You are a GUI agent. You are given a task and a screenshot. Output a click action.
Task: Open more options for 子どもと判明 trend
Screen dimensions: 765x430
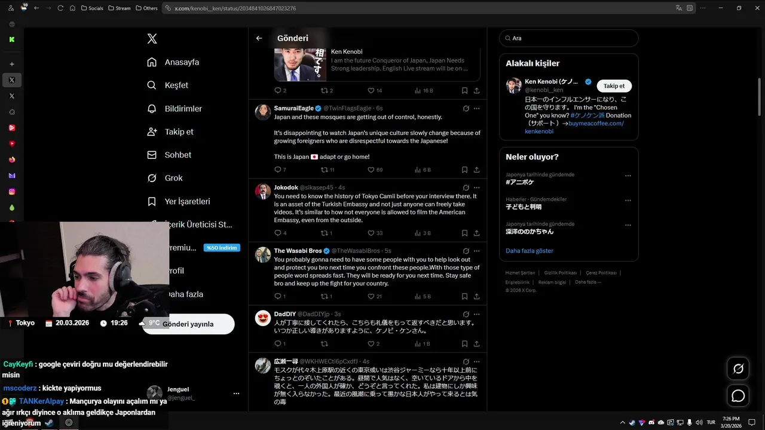tap(628, 200)
